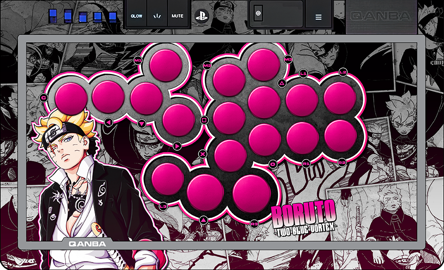
Task: Click the L1 label badge
Action: (x=303, y=74)
